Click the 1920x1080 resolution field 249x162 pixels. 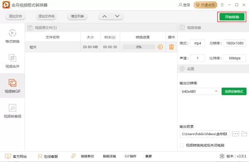(235, 43)
